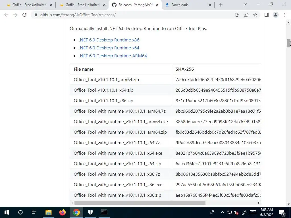Open Cortana search circle
This screenshot has width=291, height=218.
(x=20, y=212)
